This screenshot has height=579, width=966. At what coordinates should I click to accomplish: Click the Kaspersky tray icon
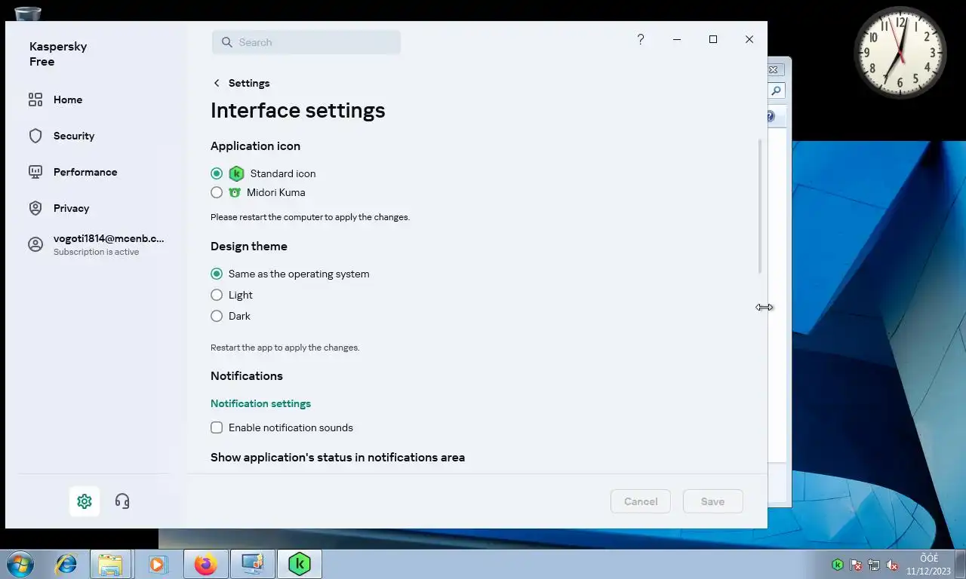click(838, 565)
